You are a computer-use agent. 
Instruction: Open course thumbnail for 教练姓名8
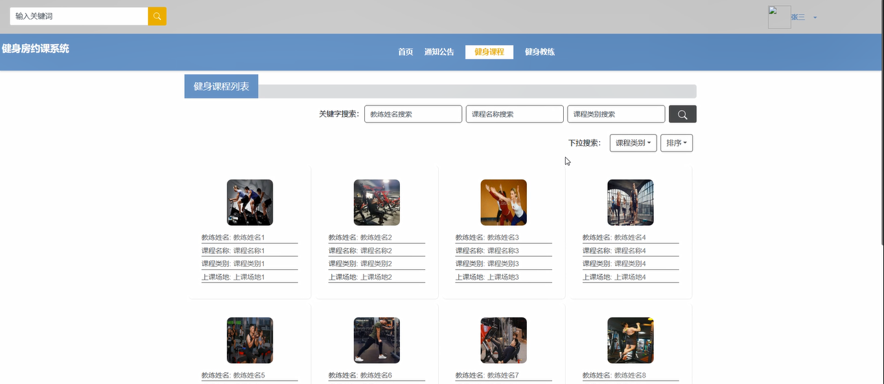click(x=631, y=341)
